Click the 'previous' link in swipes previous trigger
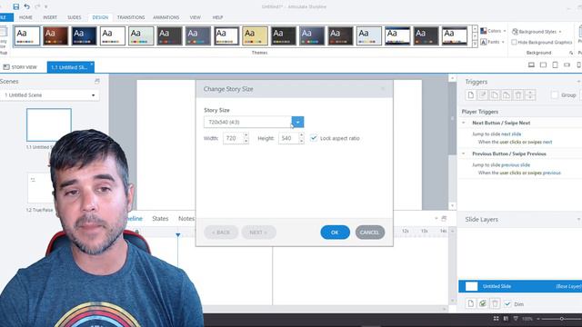The width and height of the screenshot is (582, 327). (552, 173)
